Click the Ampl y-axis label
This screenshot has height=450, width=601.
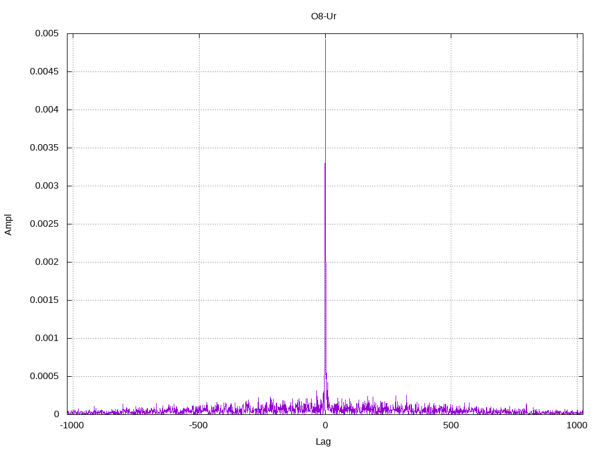tap(8, 224)
